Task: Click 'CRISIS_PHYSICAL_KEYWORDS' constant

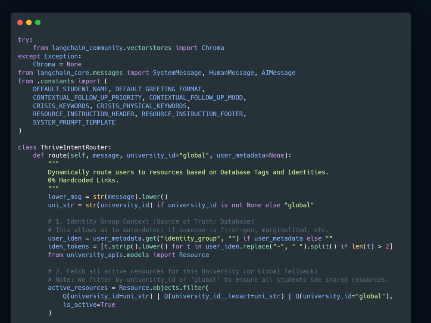Action: 141,106
